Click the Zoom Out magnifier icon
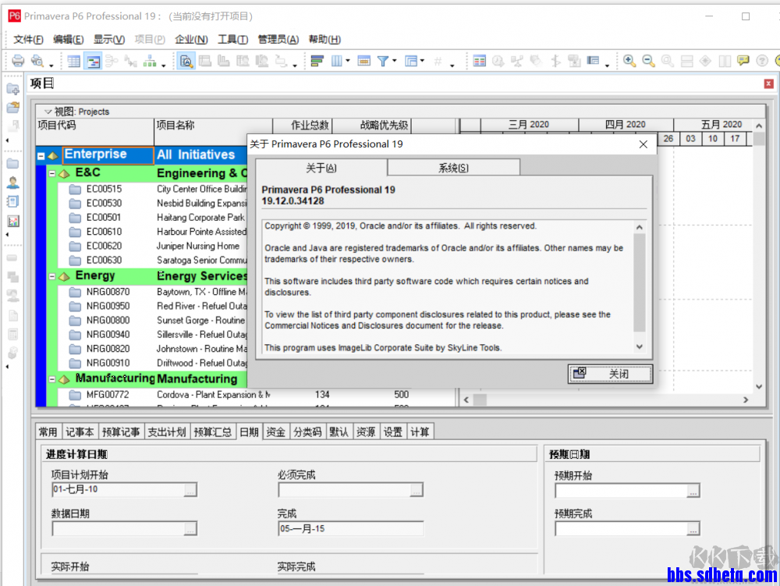The width and height of the screenshot is (780, 586). pos(648,61)
